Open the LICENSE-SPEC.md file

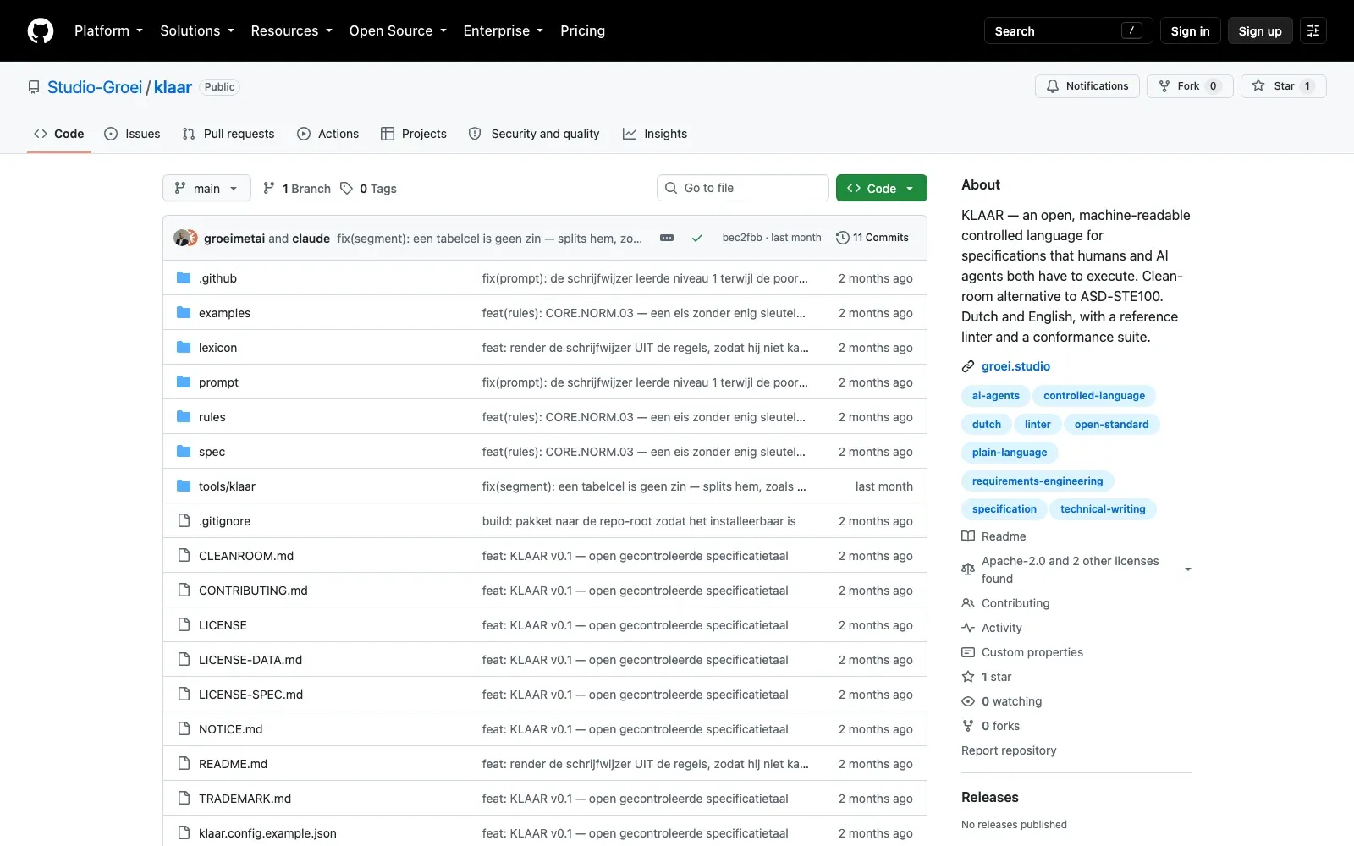pyautogui.click(x=250, y=695)
